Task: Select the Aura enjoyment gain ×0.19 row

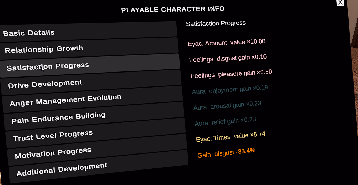Action: [x=230, y=90]
